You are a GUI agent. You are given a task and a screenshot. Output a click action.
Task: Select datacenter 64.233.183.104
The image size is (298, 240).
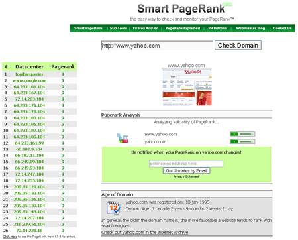coord(29,118)
